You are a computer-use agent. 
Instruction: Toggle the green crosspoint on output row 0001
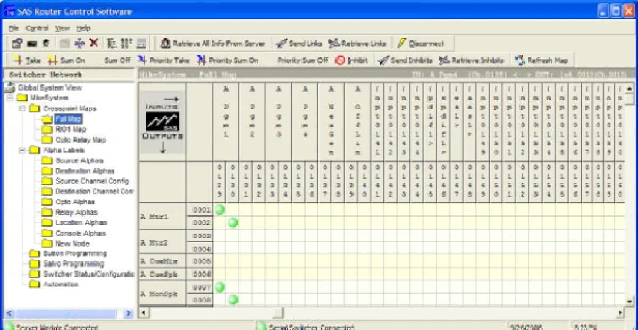tap(220, 210)
